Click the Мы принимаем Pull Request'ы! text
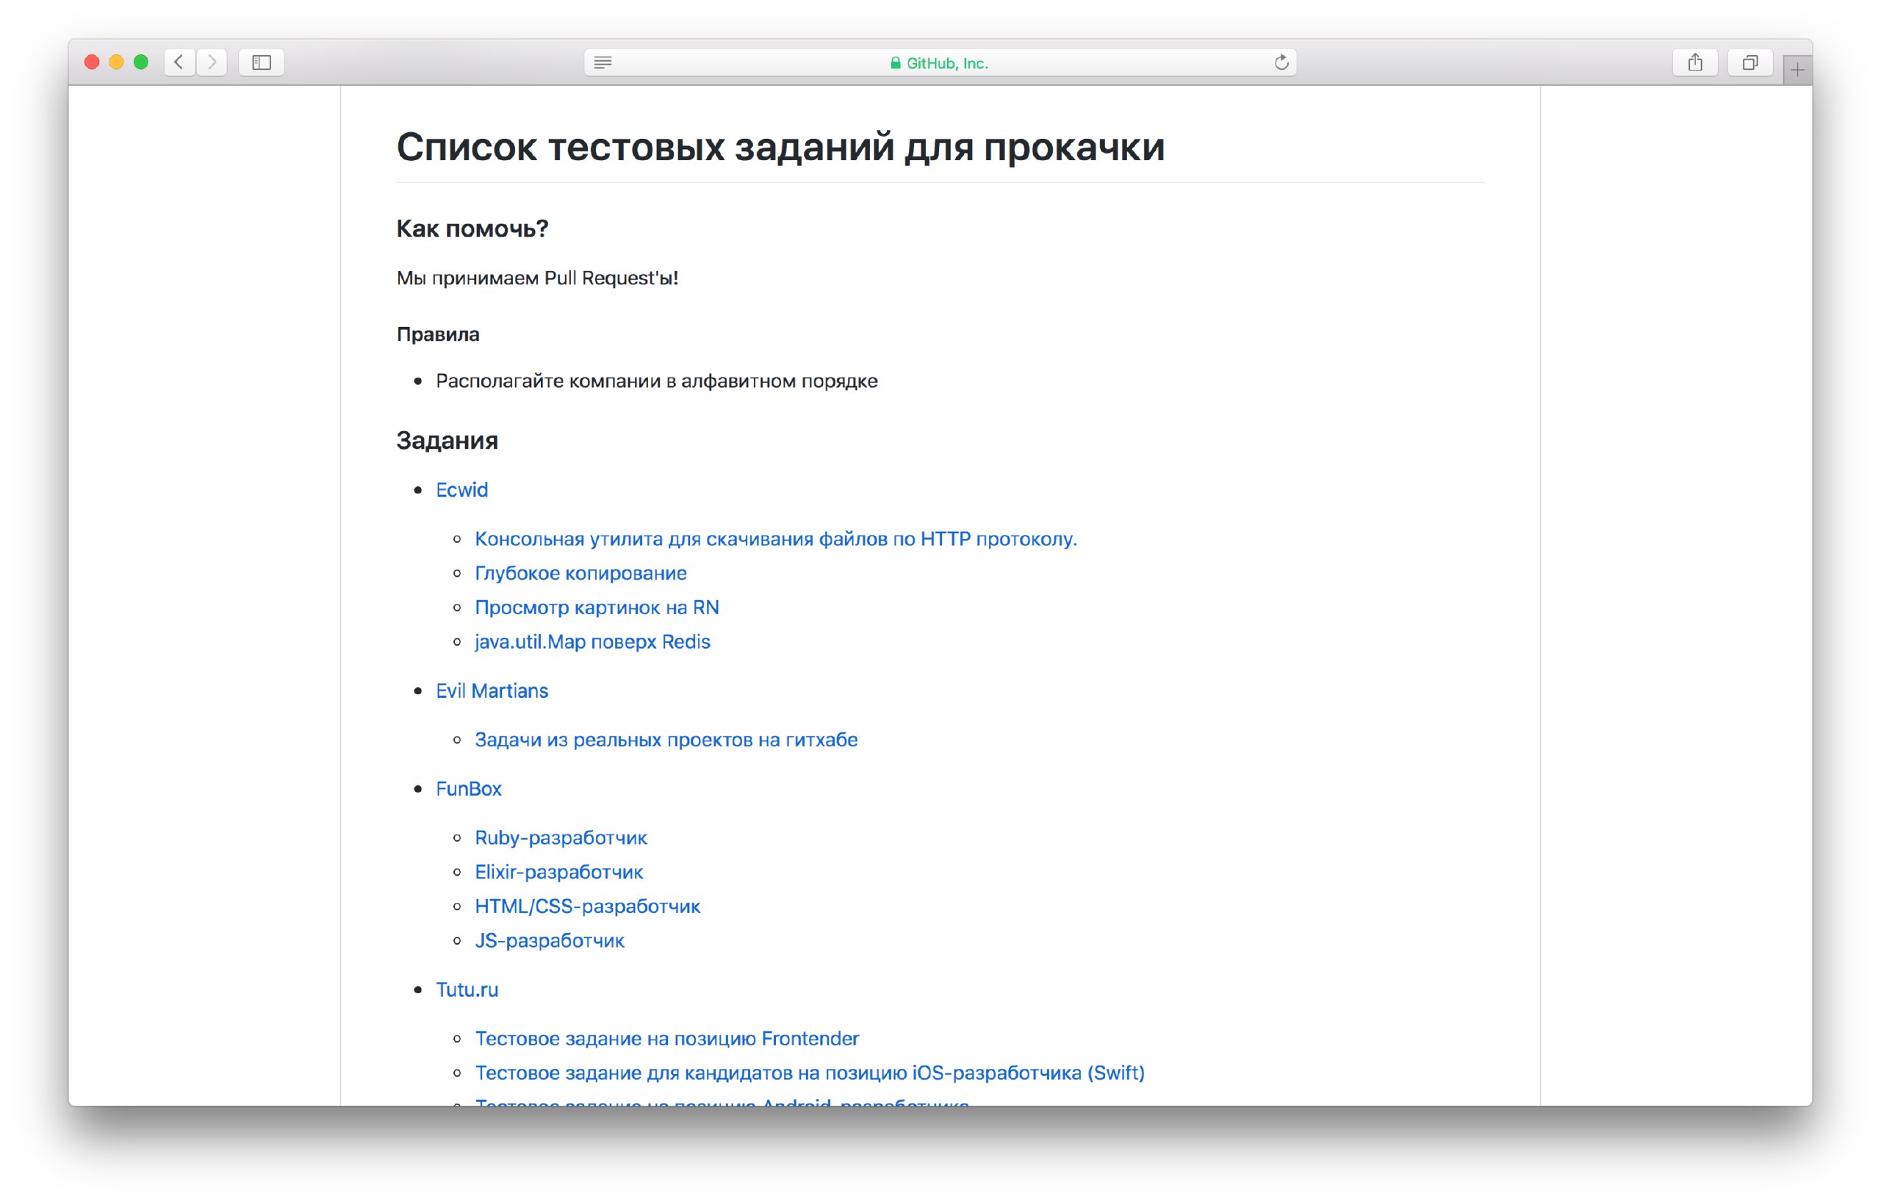Viewport: 1881px width, 1204px height. pyautogui.click(x=537, y=278)
